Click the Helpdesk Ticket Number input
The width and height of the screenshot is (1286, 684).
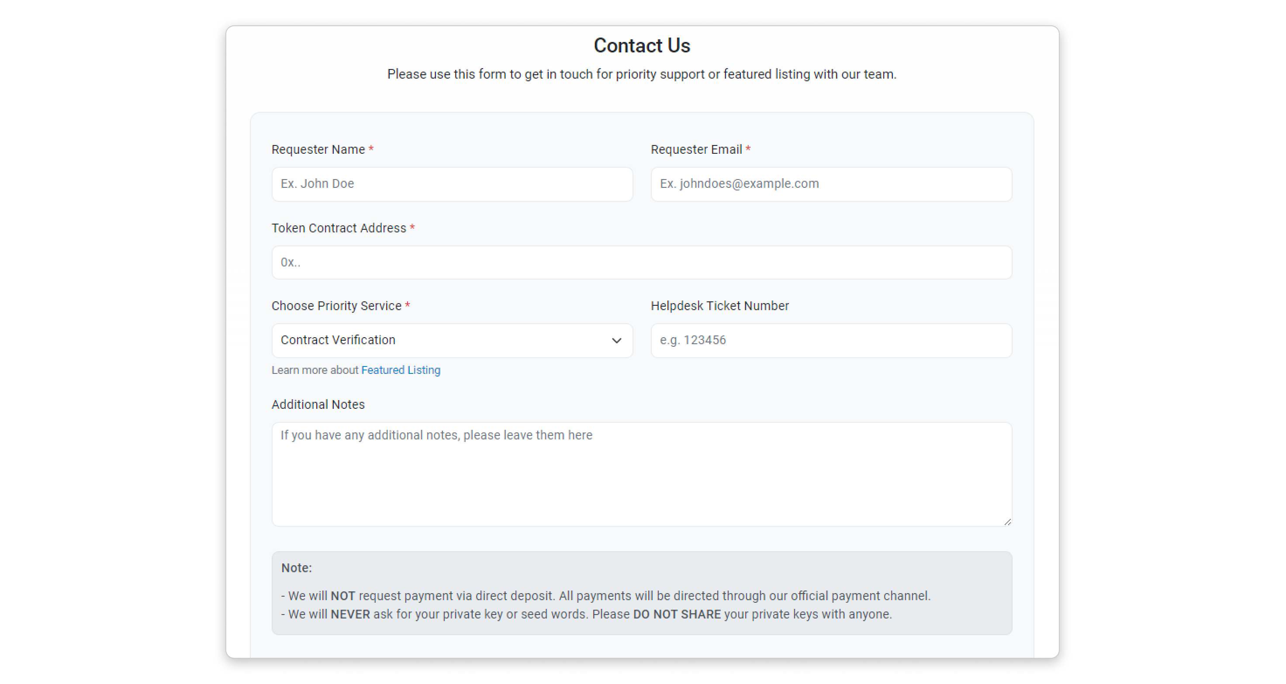pos(831,340)
